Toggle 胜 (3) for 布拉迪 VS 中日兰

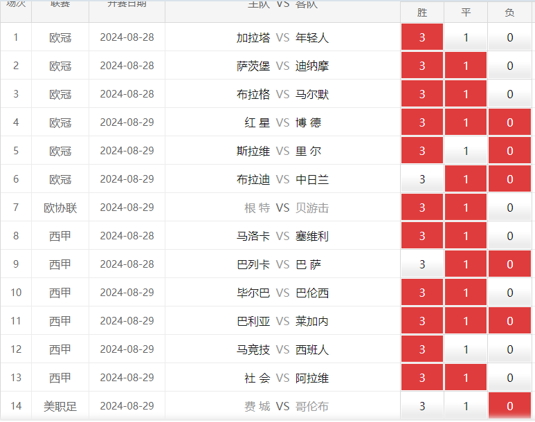(422, 178)
